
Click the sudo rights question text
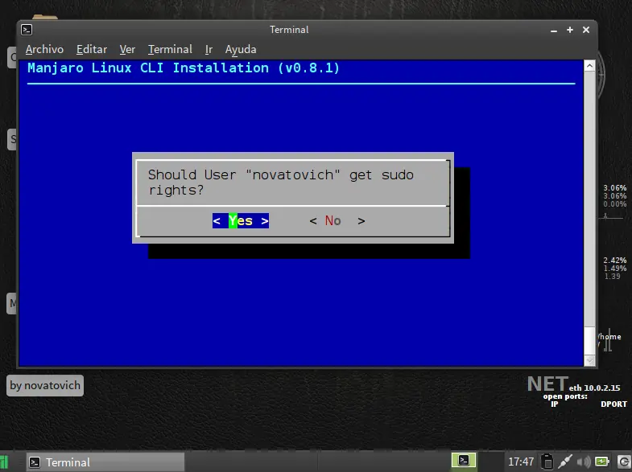[281, 183]
